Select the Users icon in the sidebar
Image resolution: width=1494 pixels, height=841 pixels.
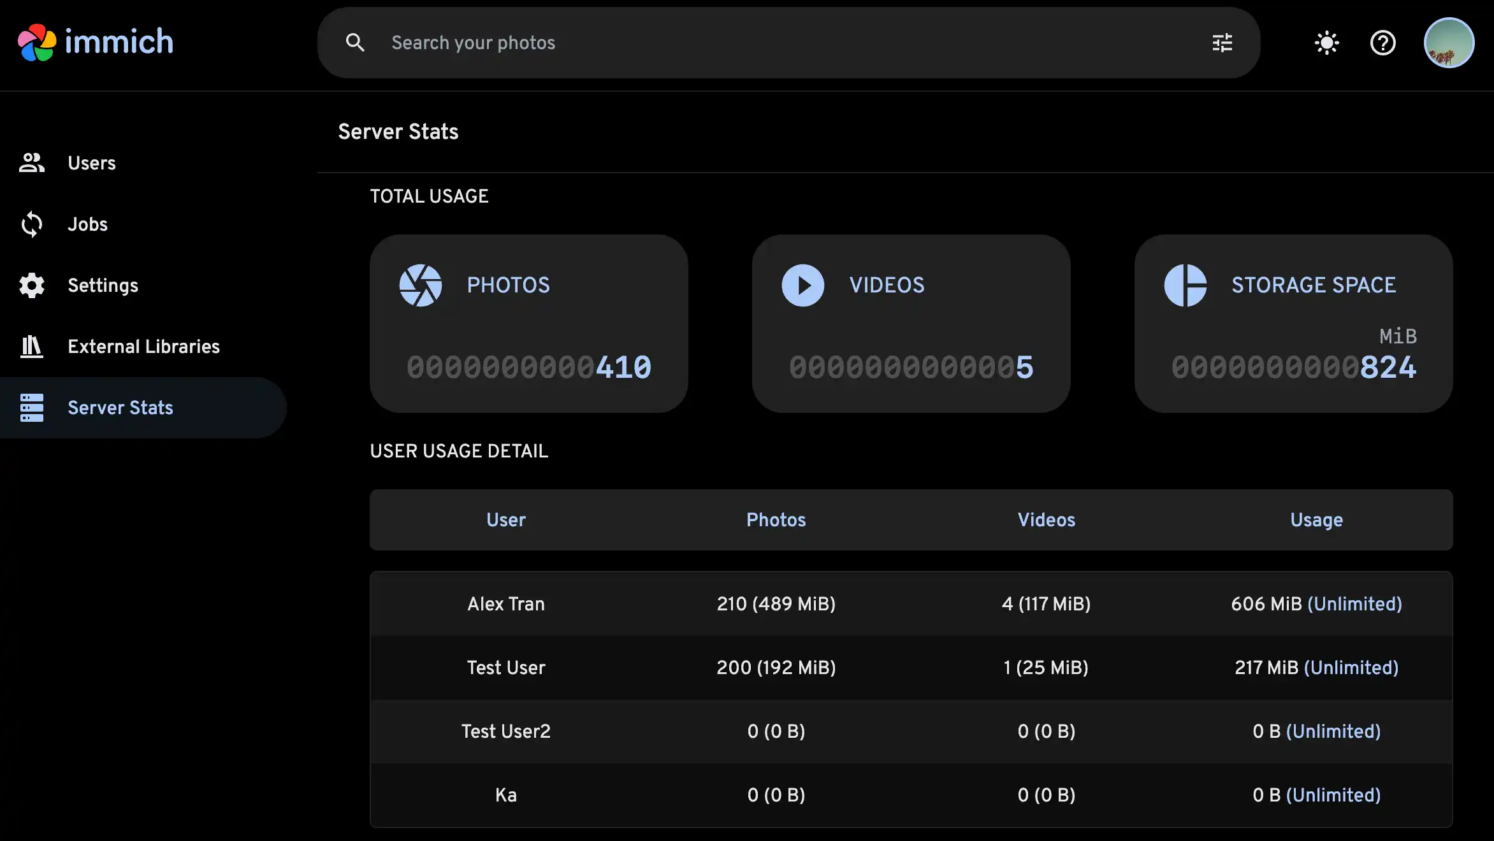tap(31, 162)
